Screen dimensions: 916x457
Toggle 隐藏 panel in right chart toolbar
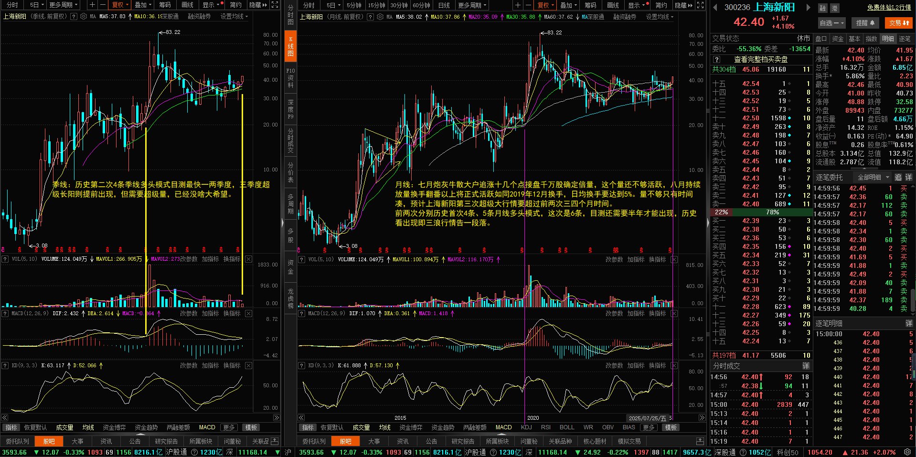click(x=684, y=5)
